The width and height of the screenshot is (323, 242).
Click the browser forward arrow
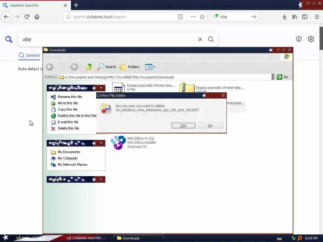tap(17, 17)
